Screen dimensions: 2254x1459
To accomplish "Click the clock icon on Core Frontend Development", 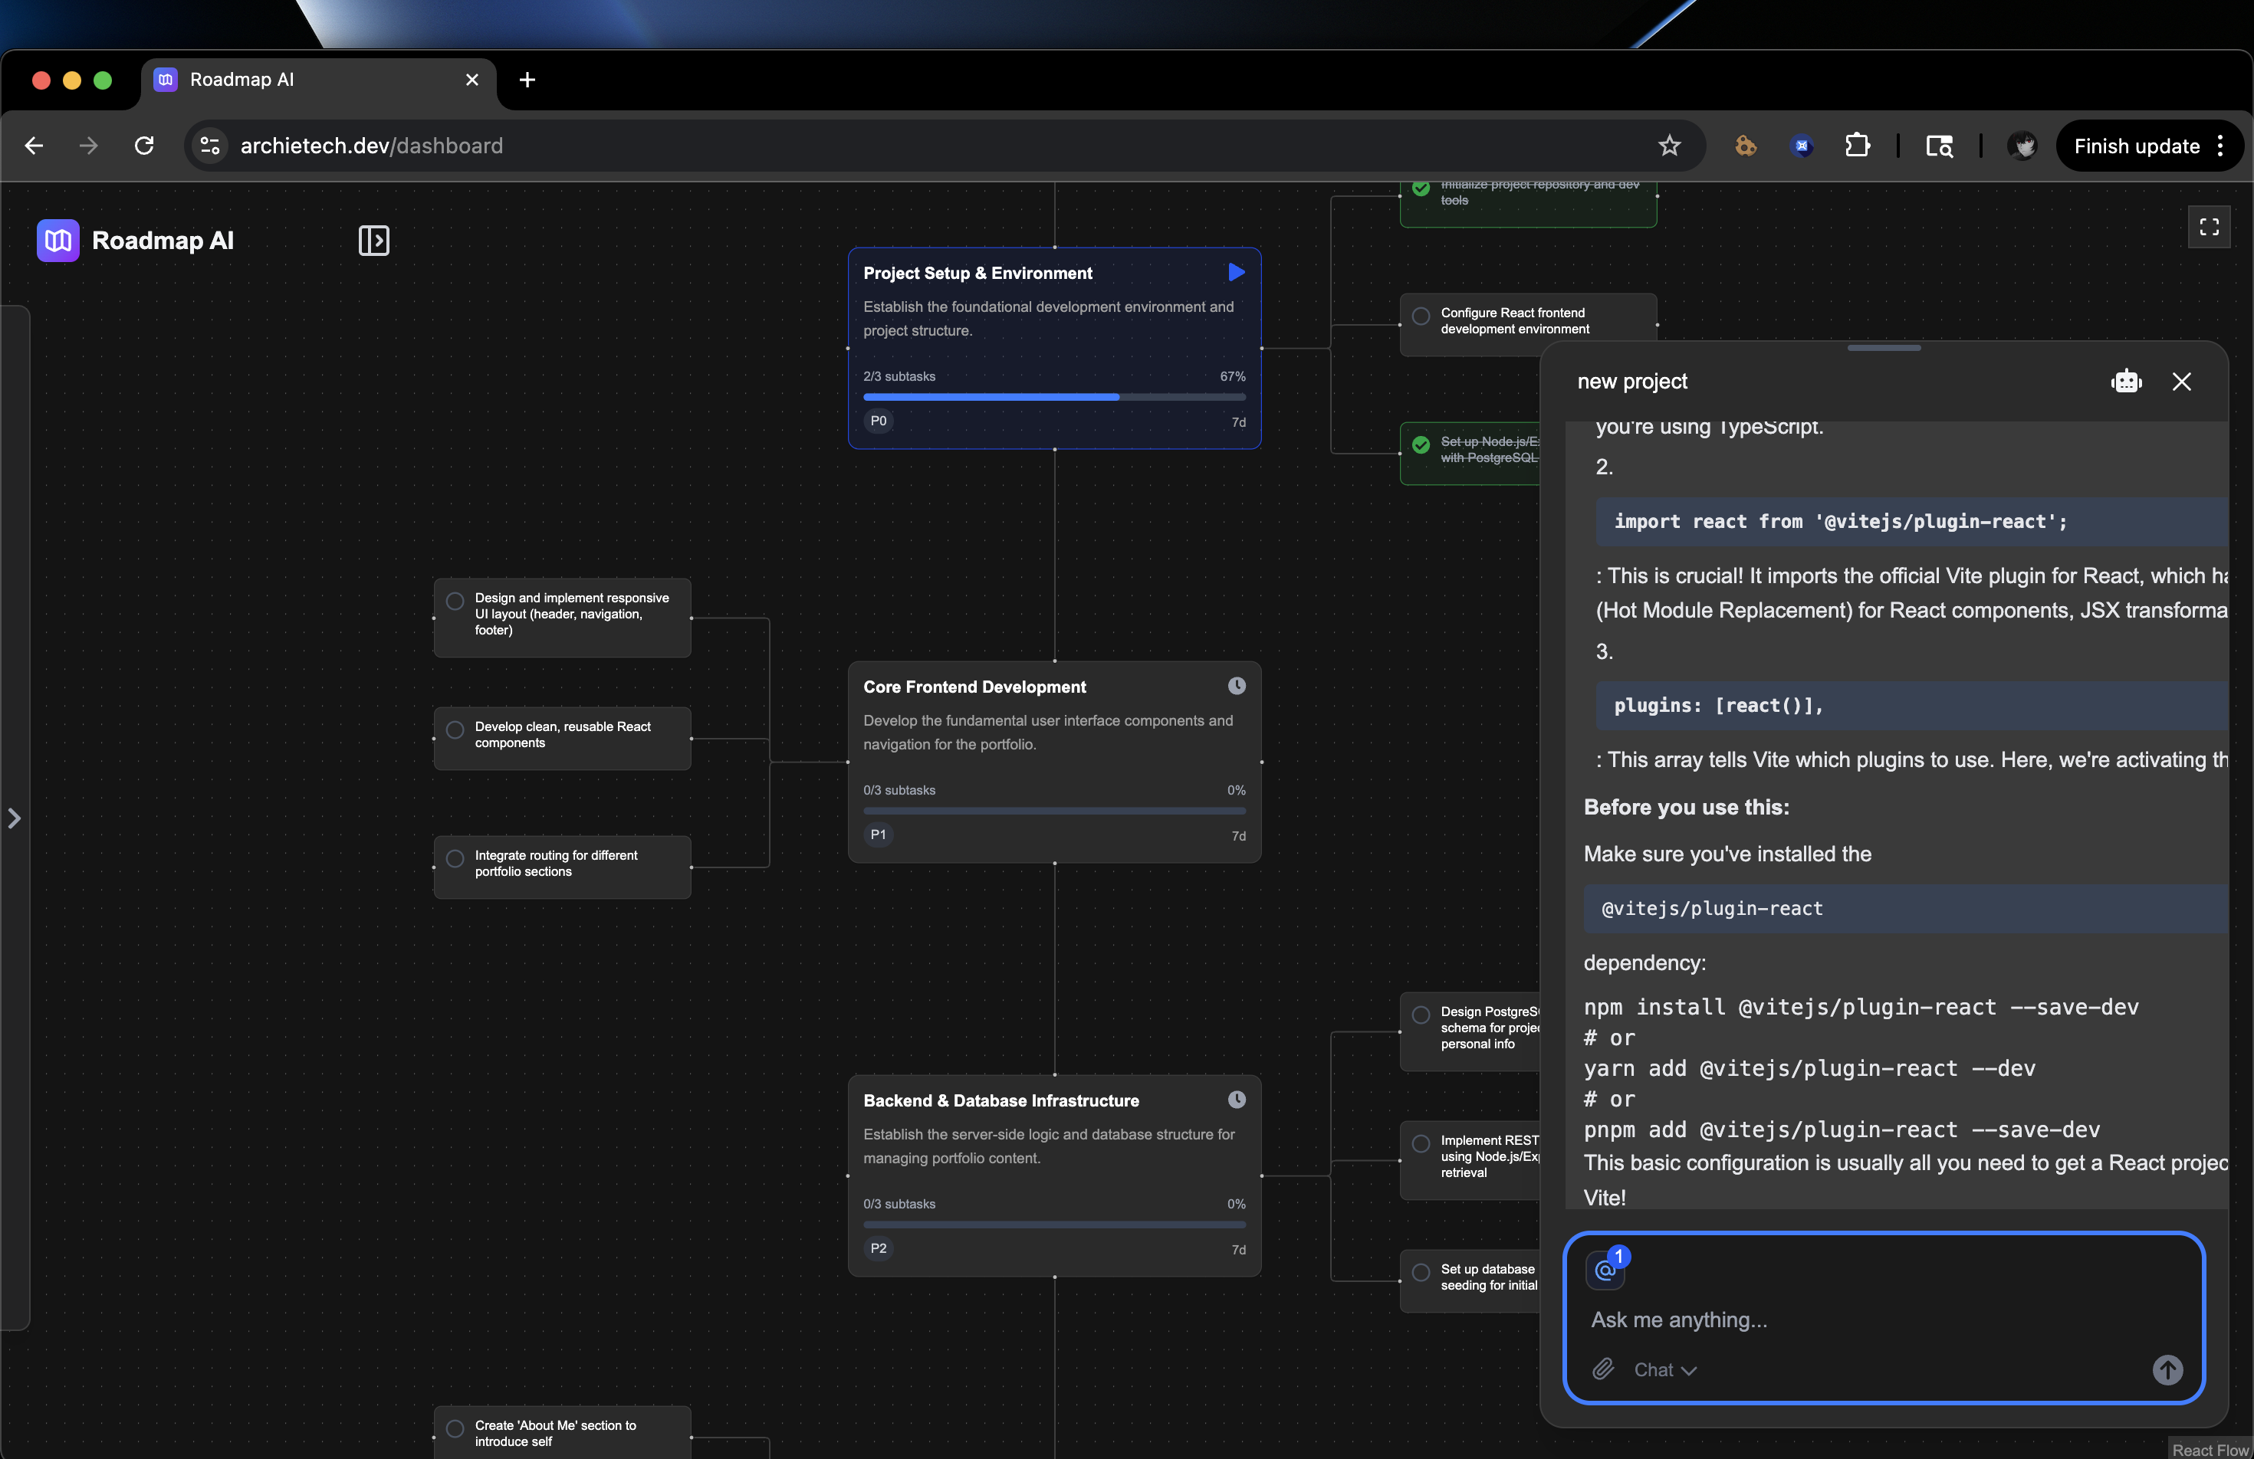I will point(1236,687).
